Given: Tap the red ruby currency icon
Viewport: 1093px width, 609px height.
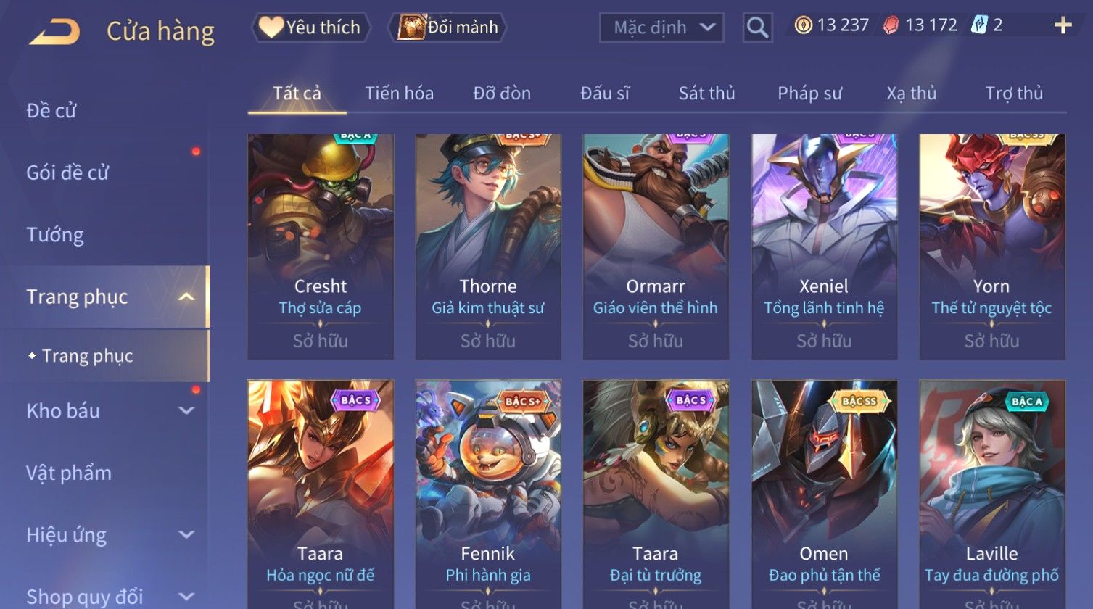Looking at the screenshot, I should coord(891,25).
